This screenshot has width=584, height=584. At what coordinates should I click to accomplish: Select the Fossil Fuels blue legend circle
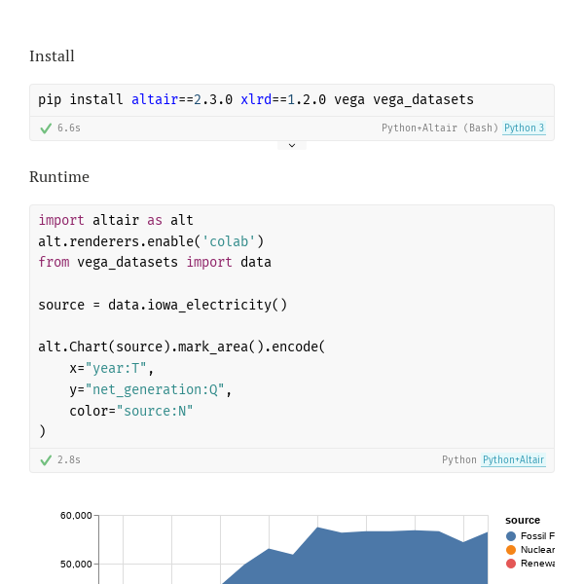click(511, 536)
